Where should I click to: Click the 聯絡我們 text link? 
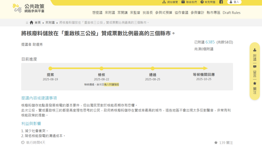192,2
